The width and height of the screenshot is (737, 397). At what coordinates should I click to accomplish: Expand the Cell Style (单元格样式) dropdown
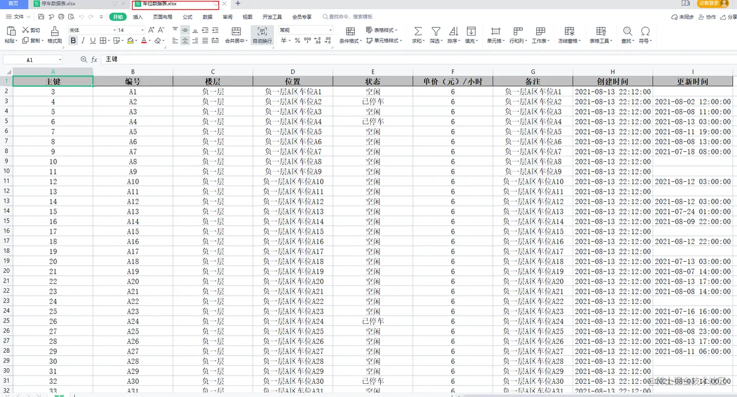pos(400,41)
